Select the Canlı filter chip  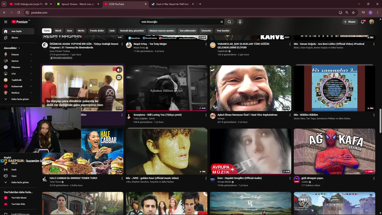112,31
